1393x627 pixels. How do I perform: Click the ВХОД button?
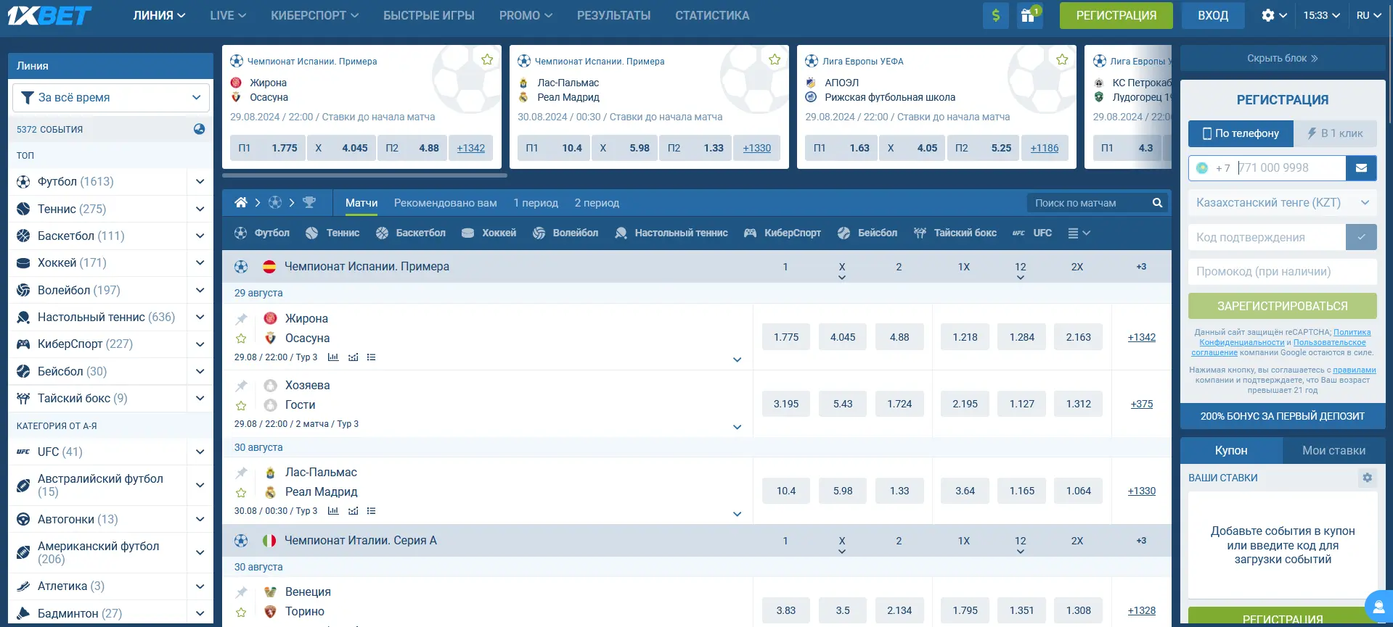1213,15
